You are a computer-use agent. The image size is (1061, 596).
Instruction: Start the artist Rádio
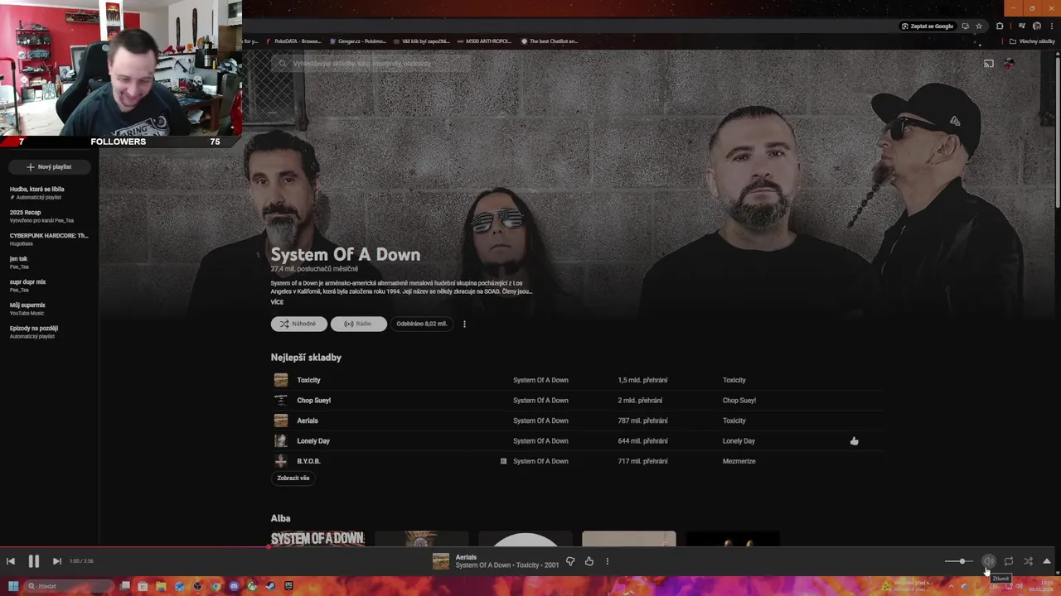tap(358, 324)
